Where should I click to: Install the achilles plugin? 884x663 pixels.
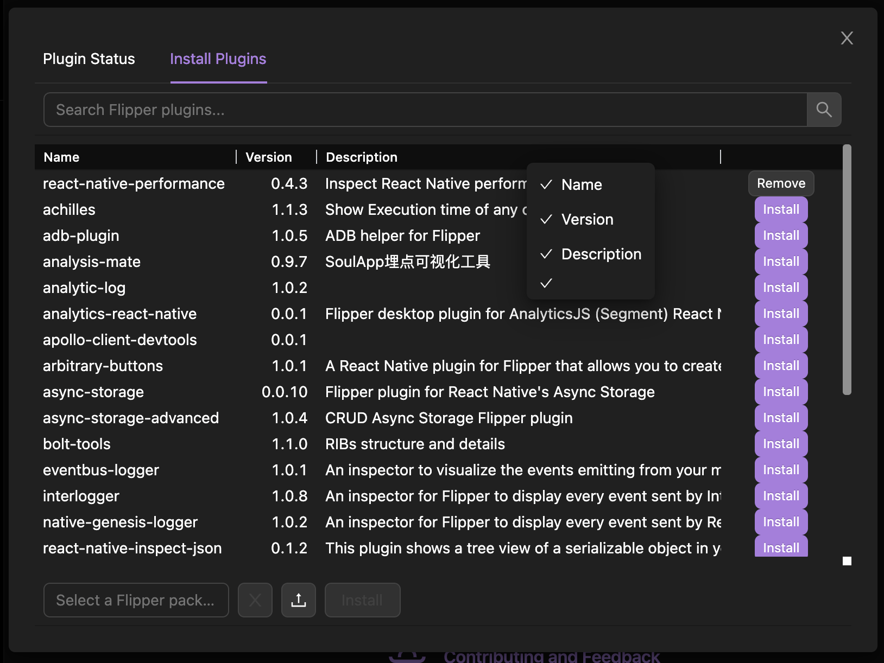(781, 209)
